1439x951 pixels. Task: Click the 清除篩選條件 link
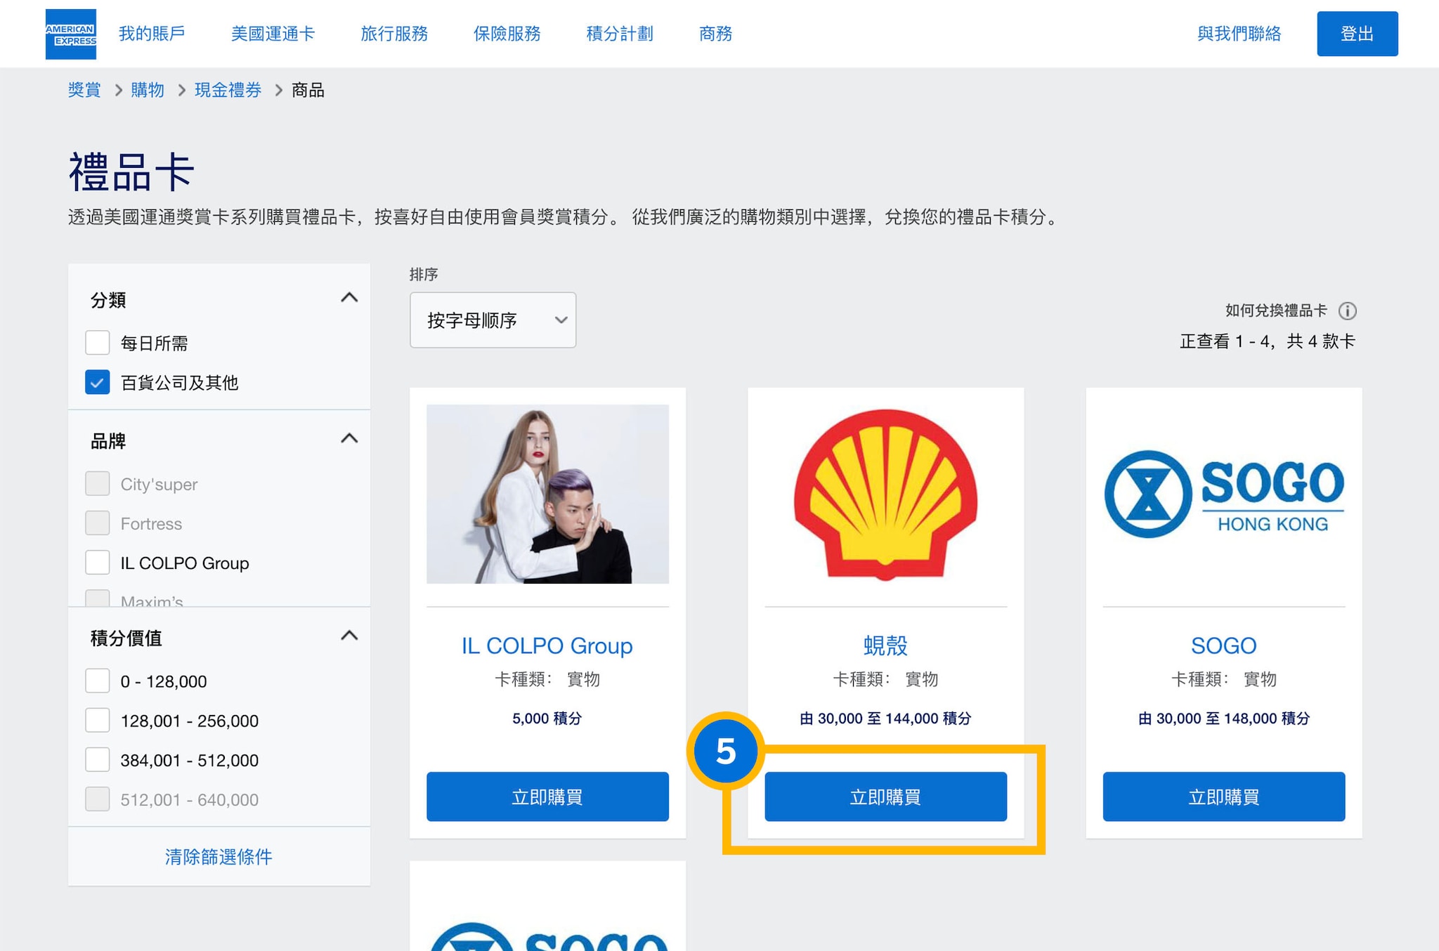219,856
